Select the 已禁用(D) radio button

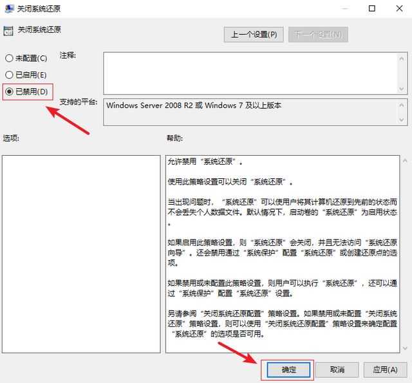tap(26, 91)
